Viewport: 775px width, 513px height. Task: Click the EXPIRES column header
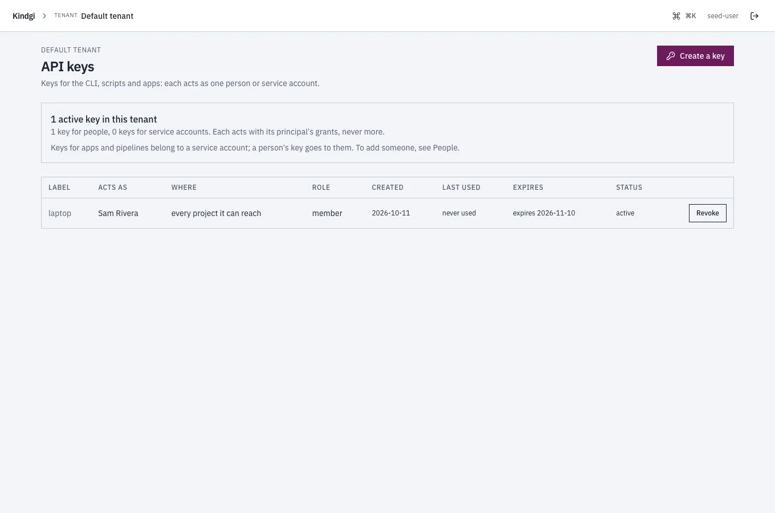(x=528, y=188)
